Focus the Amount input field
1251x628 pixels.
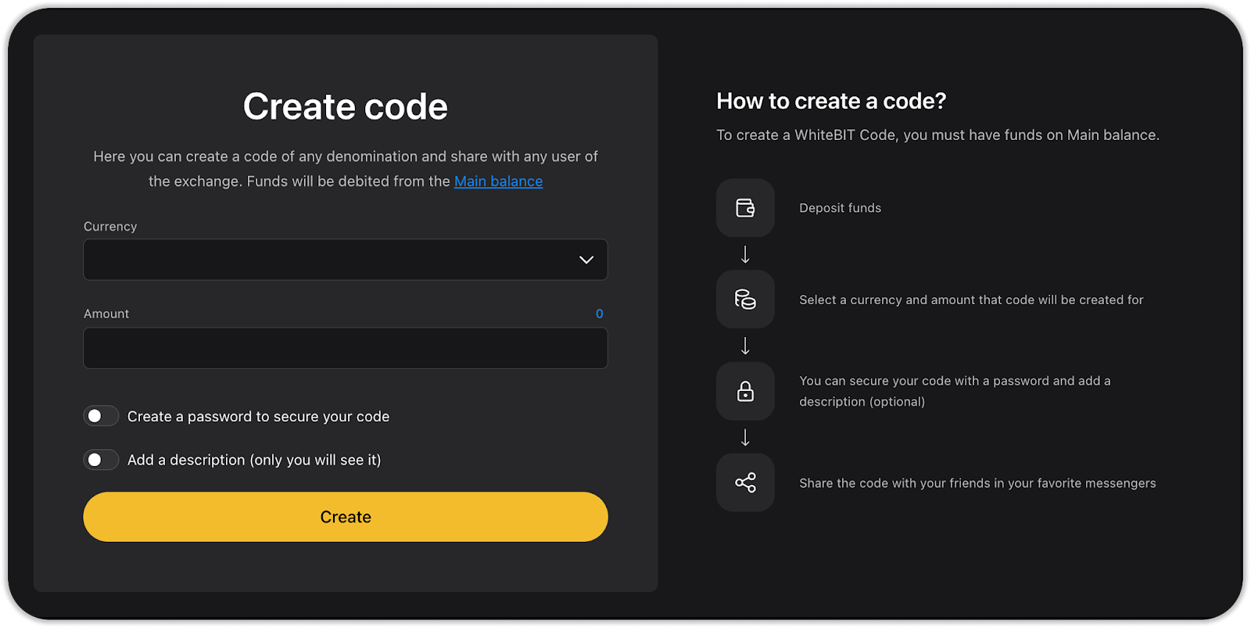click(x=345, y=348)
